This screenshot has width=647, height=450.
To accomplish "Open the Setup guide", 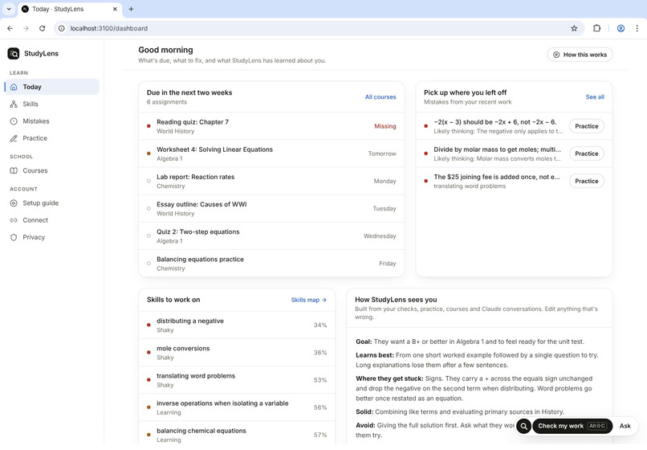I will 52,202.
